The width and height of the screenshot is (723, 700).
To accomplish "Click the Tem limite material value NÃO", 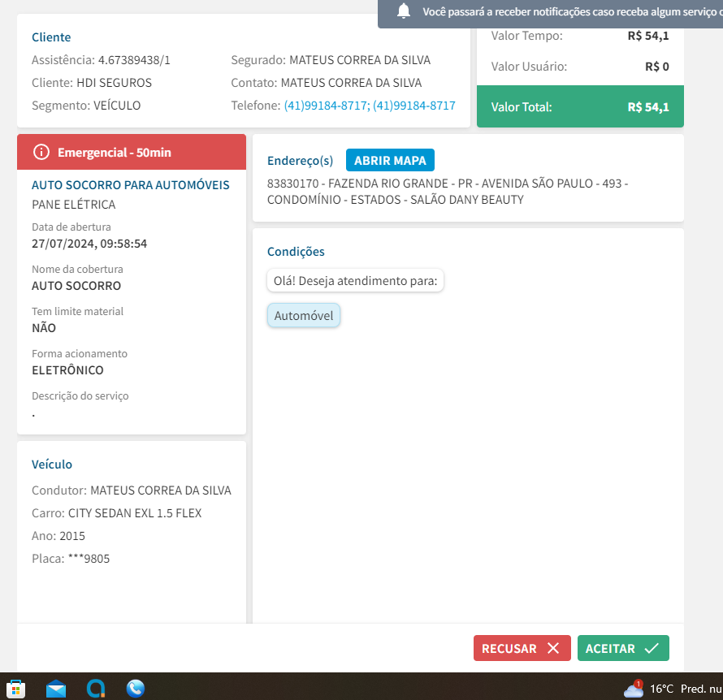I will pos(44,328).
